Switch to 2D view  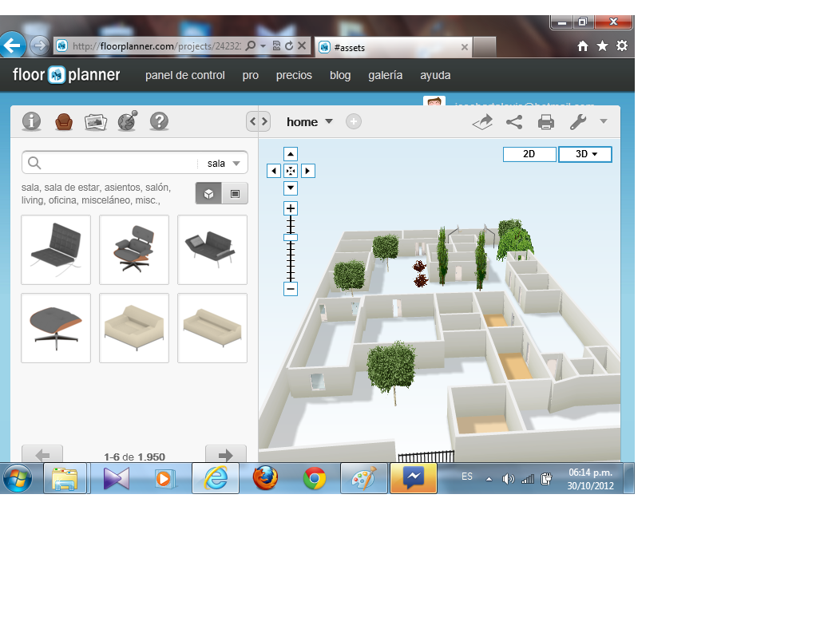pyautogui.click(x=529, y=154)
